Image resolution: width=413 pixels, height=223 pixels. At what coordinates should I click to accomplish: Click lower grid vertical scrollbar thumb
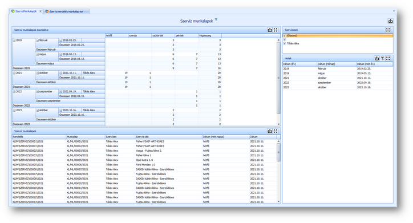click(x=279, y=152)
